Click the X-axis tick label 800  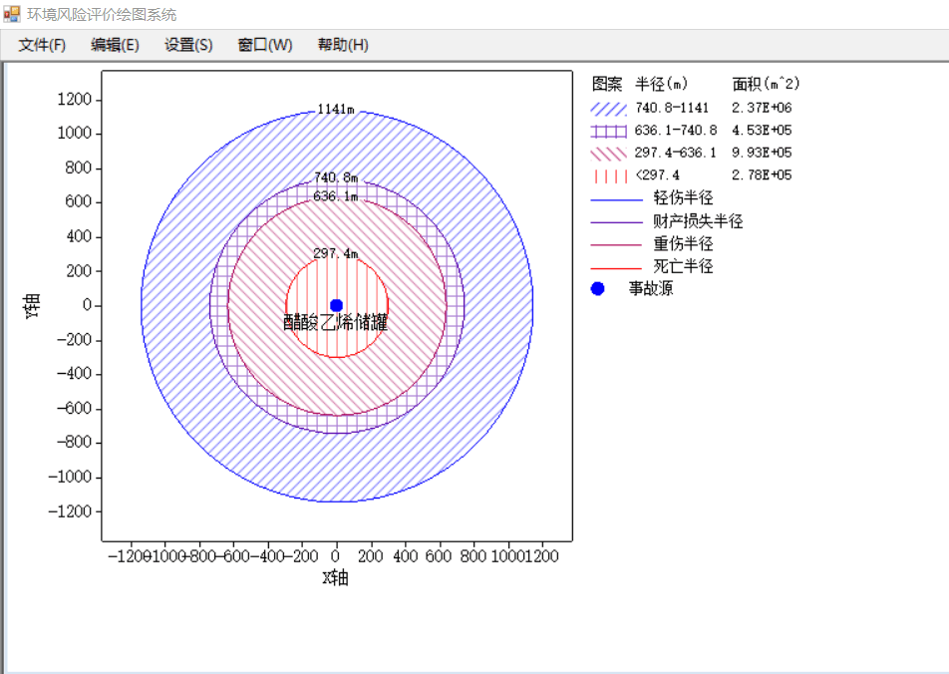pos(474,556)
